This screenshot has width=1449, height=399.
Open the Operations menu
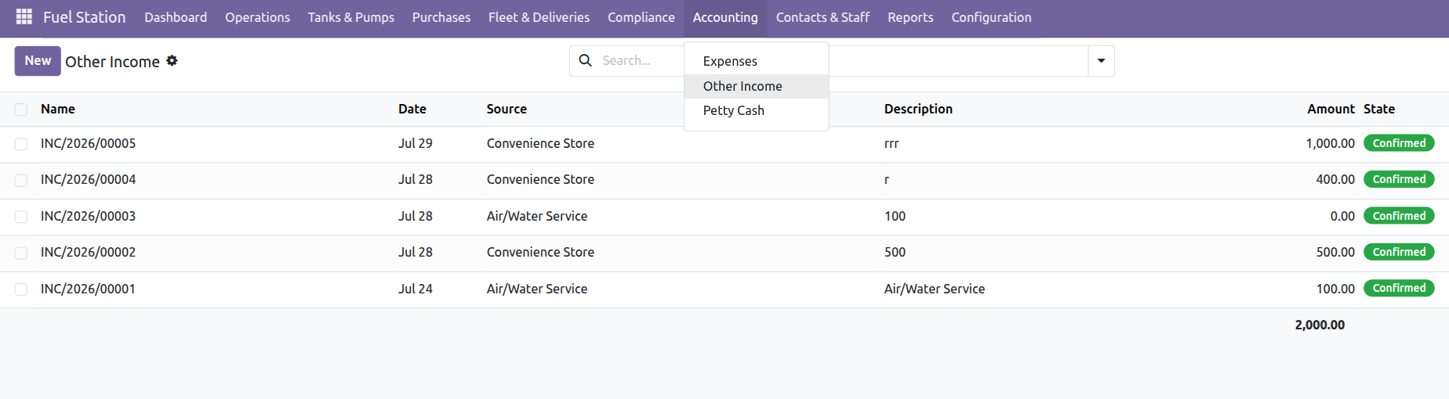click(x=257, y=17)
